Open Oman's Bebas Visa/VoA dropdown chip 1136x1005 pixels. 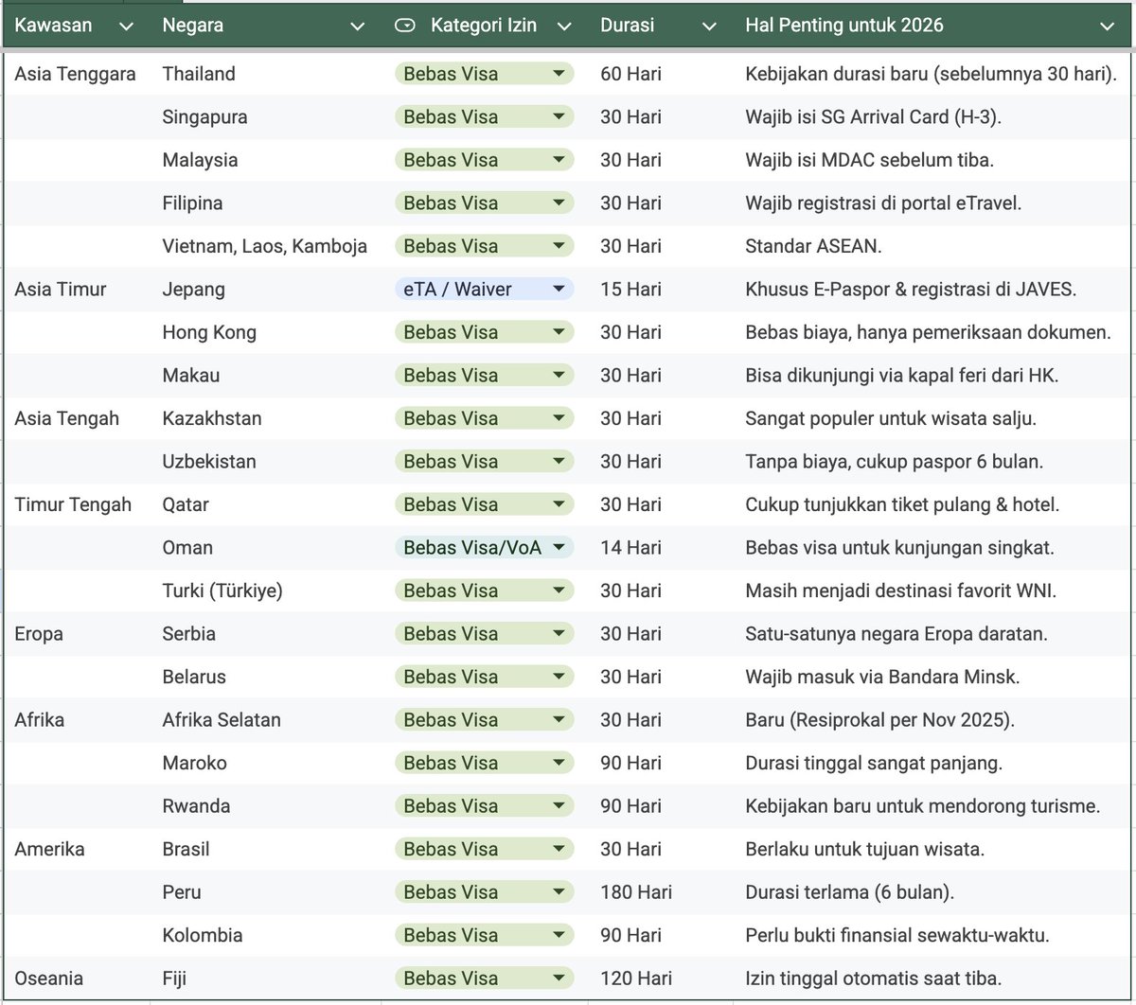[484, 548]
